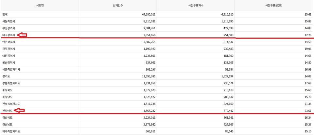Select the 경기도 row label
Viewport: 314px width, 135px height.
tap(6, 76)
